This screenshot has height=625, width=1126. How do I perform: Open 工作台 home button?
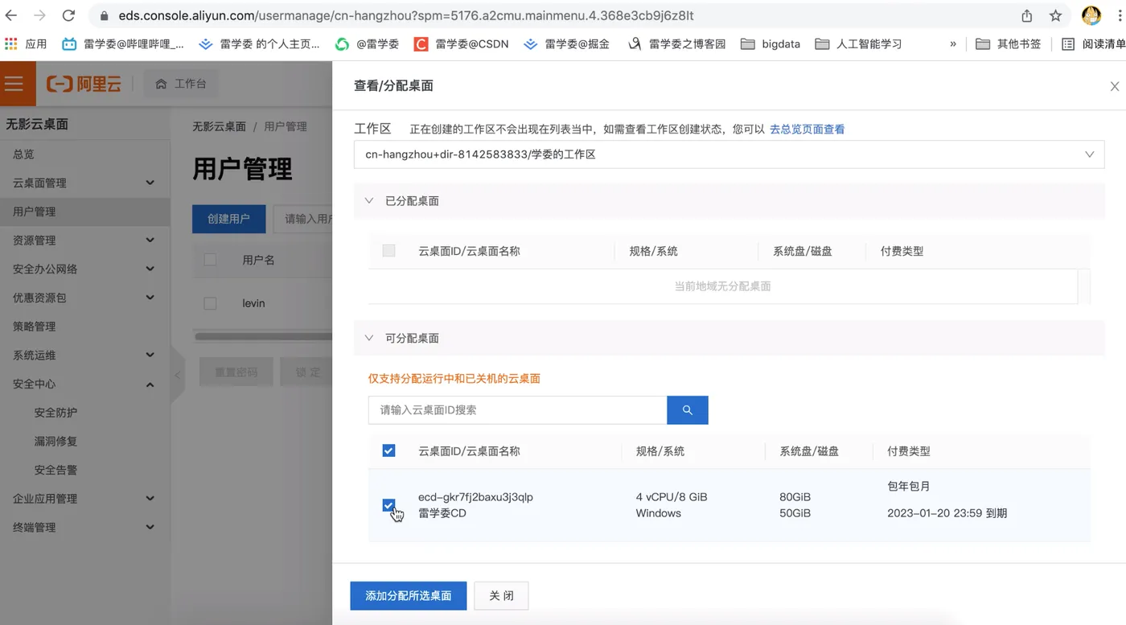(x=181, y=84)
